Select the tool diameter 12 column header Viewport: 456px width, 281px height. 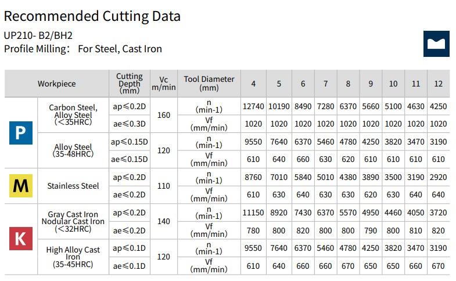pos(438,84)
